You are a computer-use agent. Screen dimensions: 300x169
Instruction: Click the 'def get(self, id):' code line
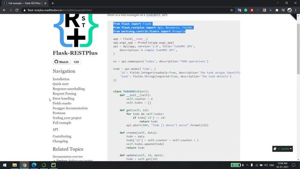click(135, 110)
